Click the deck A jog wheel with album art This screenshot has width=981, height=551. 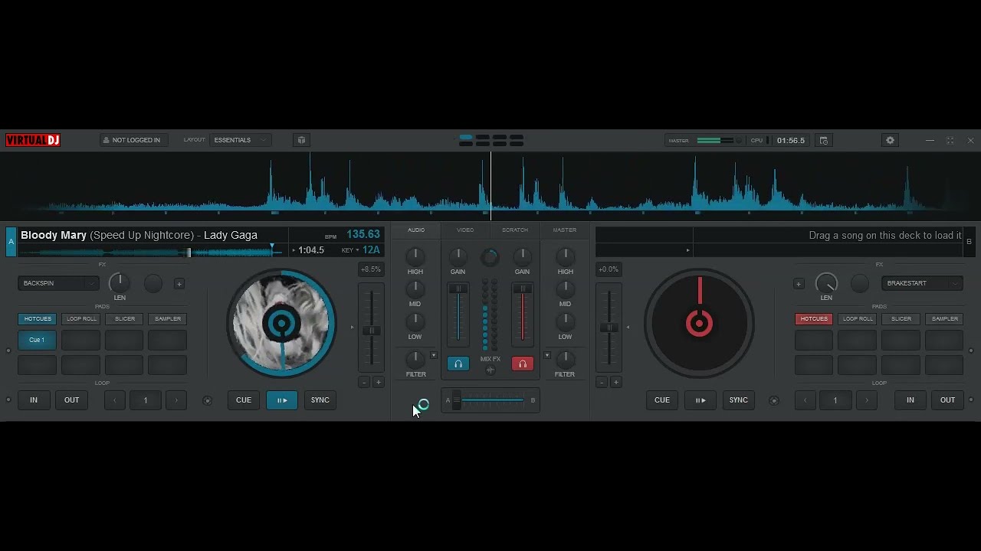(281, 324)
